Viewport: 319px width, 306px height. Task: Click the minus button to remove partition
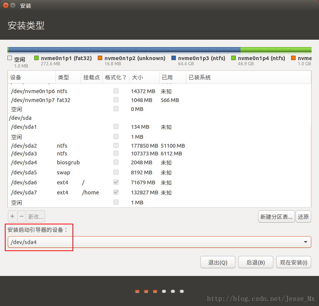coord(22,217)
